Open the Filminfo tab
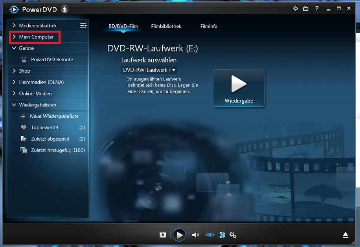 click(209, 26)
